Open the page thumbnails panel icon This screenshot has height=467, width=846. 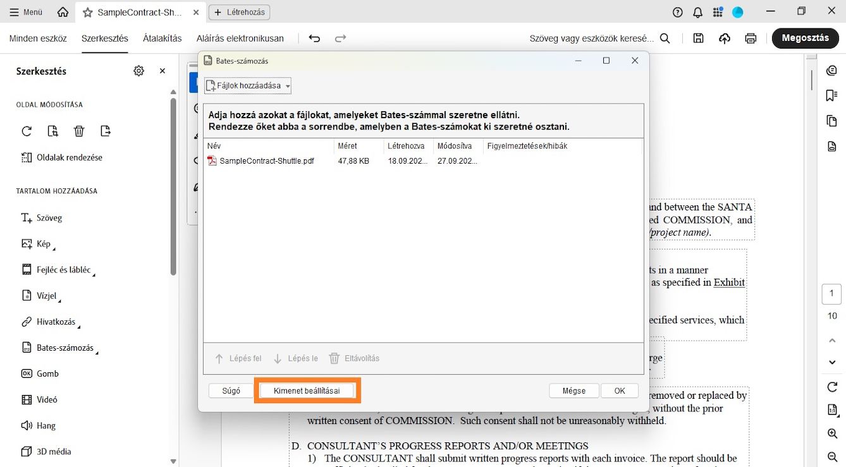point(832,121)
